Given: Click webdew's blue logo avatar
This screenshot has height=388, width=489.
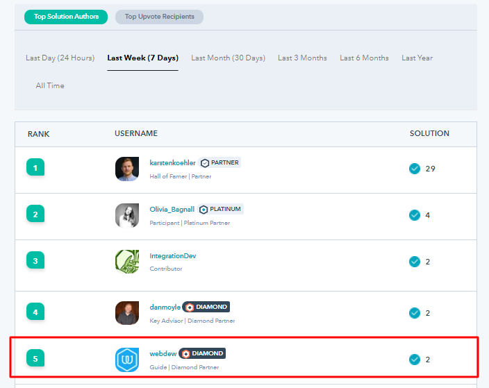Looking at the screenshot, I should tap(127, 360).
